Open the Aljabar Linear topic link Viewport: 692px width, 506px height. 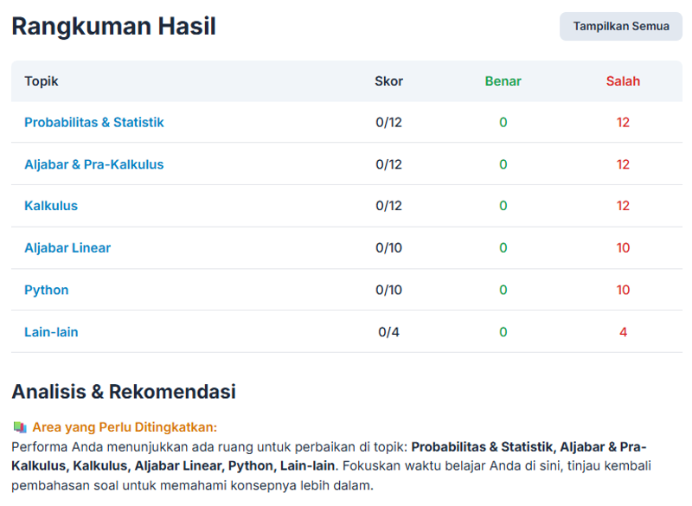(x=67, y=248)
